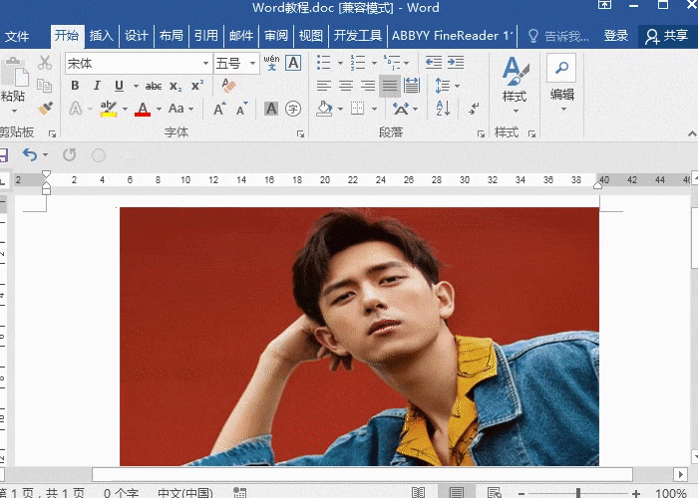This screenshot has height=498, width=698.
Task: Click the Undo arrow
Action: (x=30, y=154)
